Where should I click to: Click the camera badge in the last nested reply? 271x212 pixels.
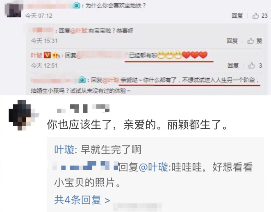[82, 80]
